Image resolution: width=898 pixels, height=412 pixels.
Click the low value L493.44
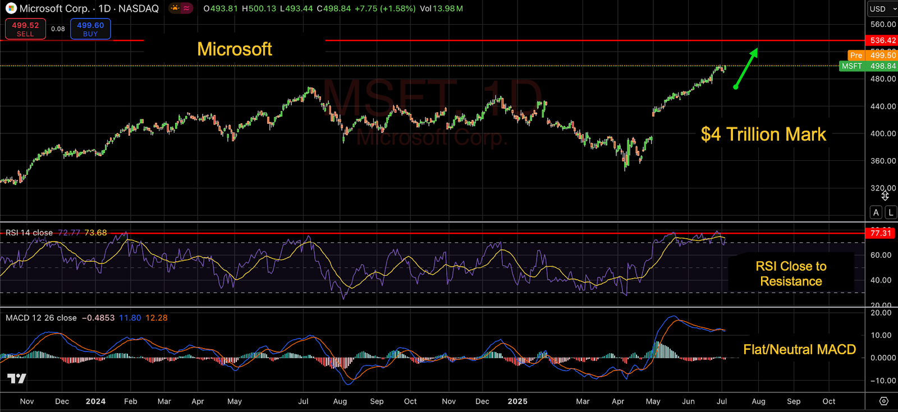pos(296,8)
